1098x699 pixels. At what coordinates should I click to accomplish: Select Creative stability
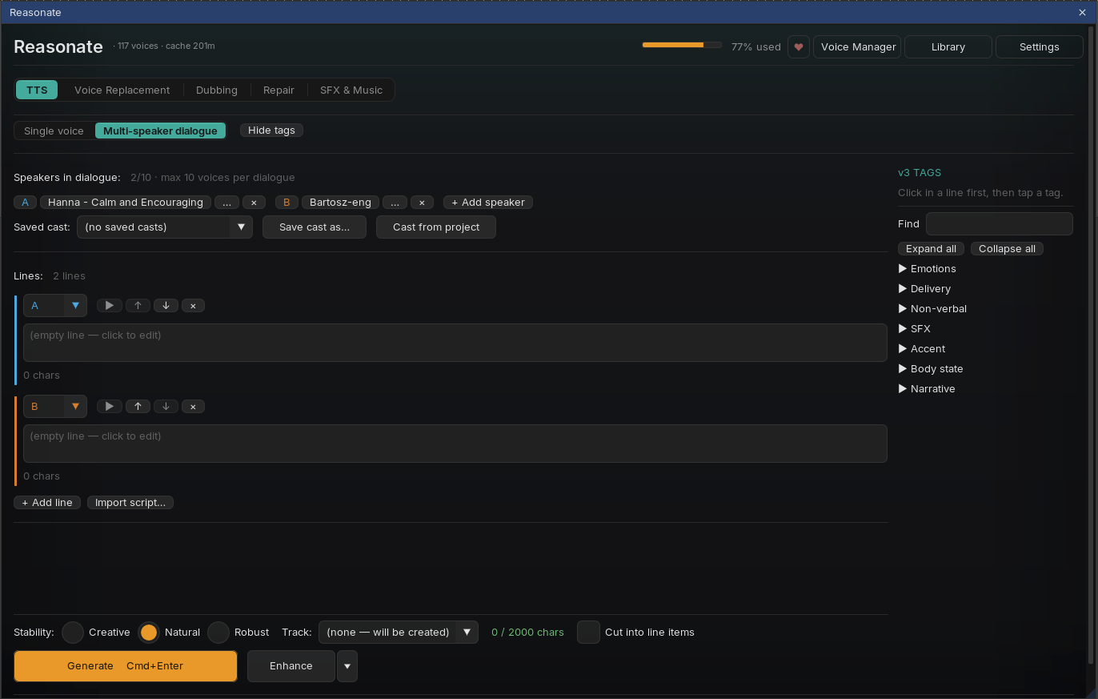tap(73, 633)
